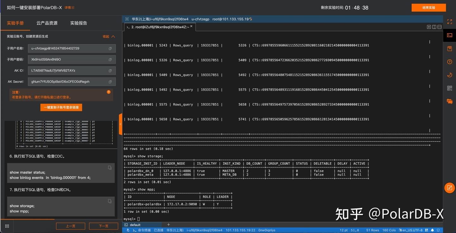
Task: Copy the 子用户名称 using its copy icon
Action: point(110,48)
